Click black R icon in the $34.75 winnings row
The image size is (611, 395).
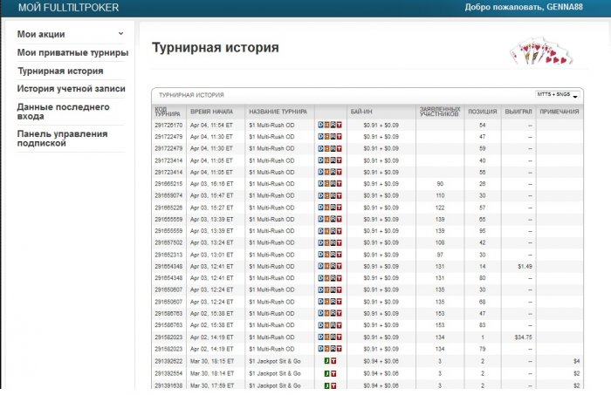click(333, 337)
